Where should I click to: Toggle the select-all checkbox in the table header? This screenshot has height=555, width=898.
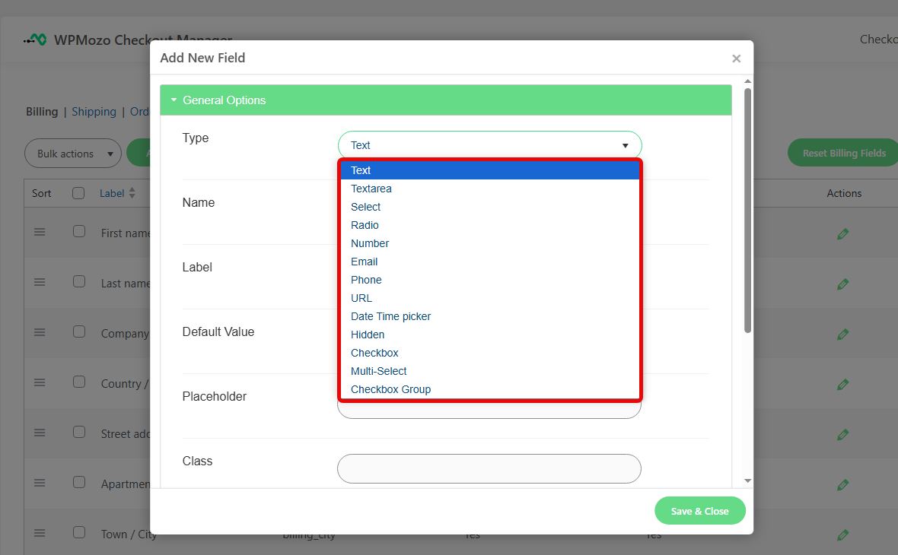coord(78,193)
